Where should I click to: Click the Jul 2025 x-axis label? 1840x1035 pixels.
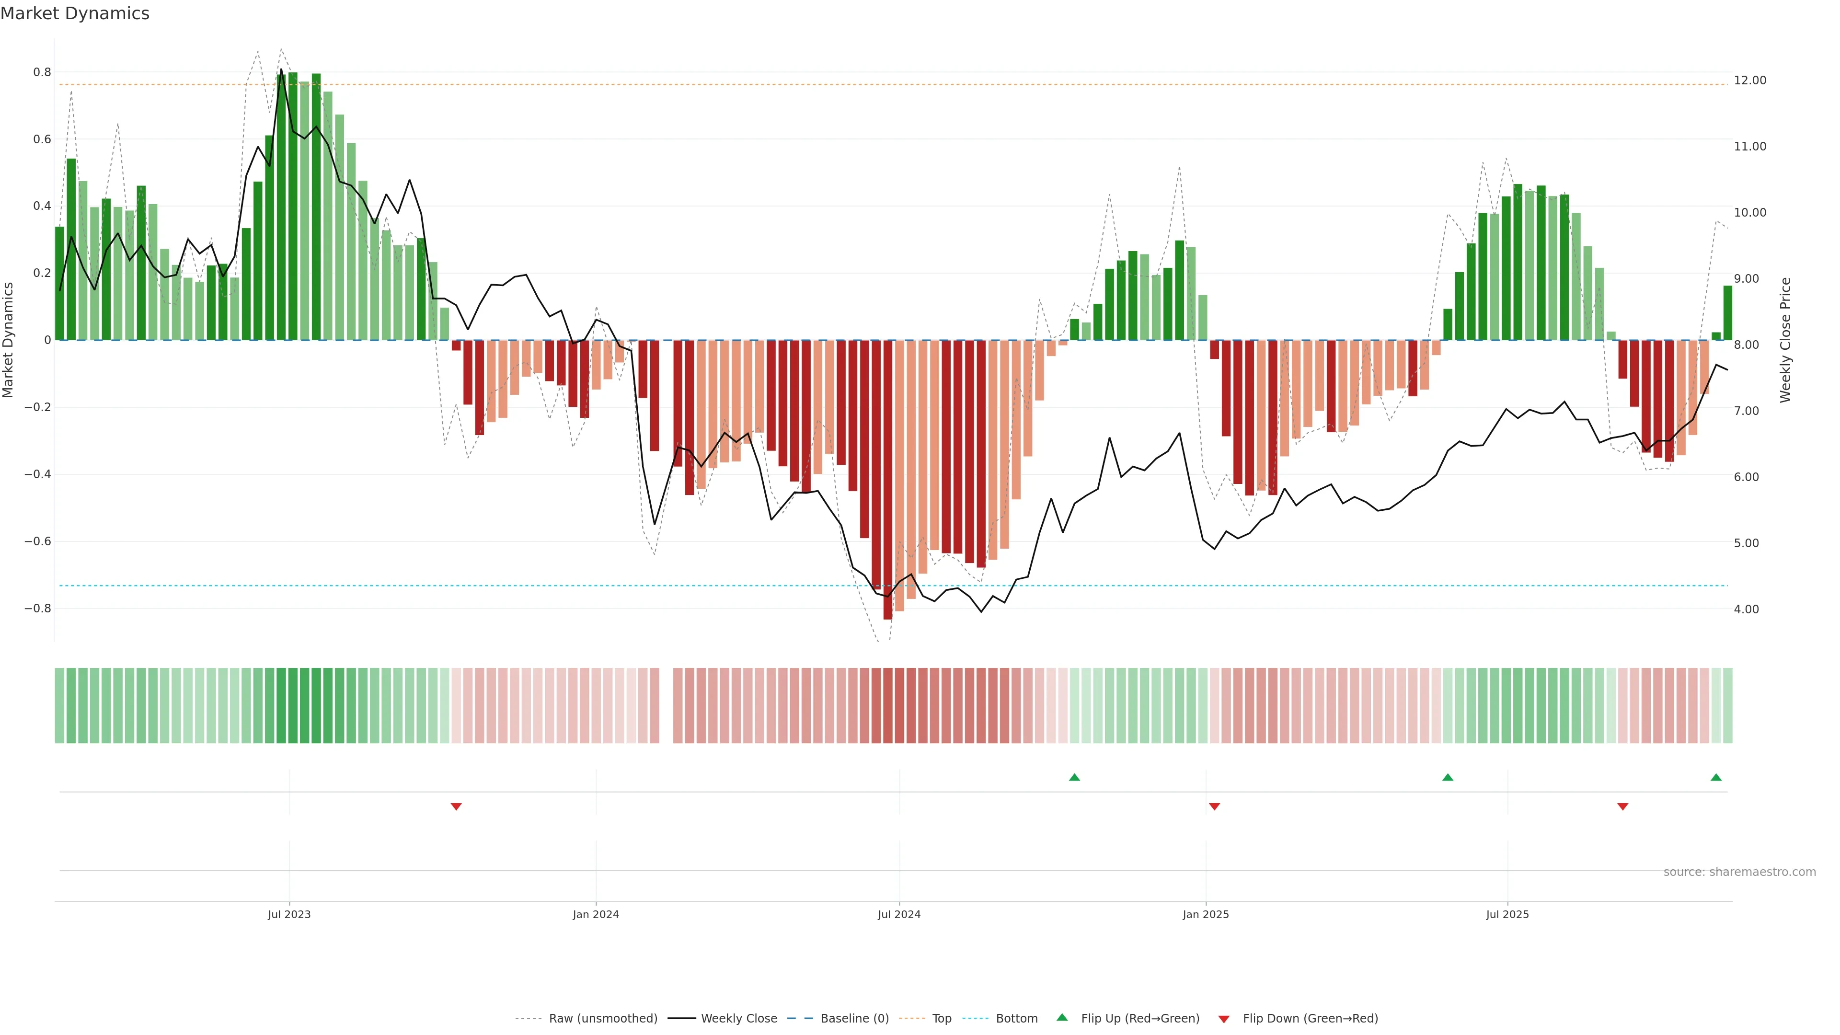tap(1507, 914)
